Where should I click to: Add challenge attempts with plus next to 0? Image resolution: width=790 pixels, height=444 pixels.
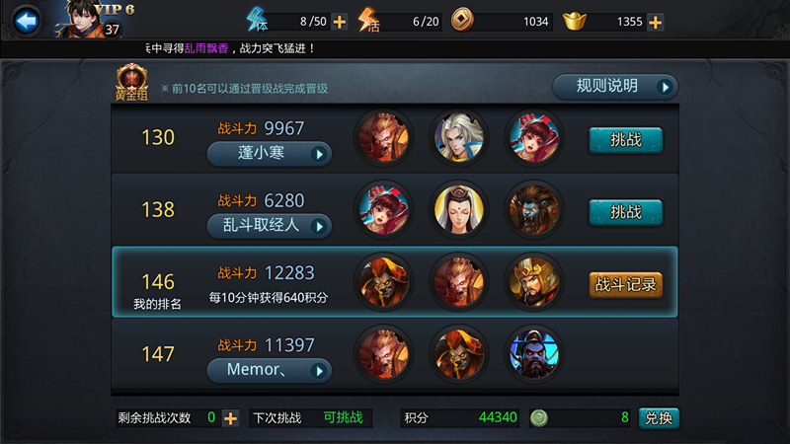click(x=230, y=418)
